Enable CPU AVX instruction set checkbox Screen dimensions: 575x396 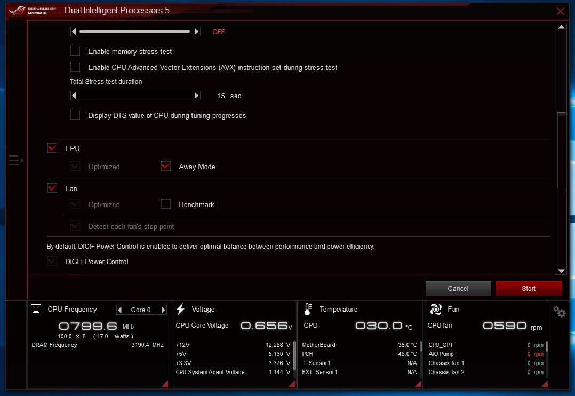click(x=75, y=66)
